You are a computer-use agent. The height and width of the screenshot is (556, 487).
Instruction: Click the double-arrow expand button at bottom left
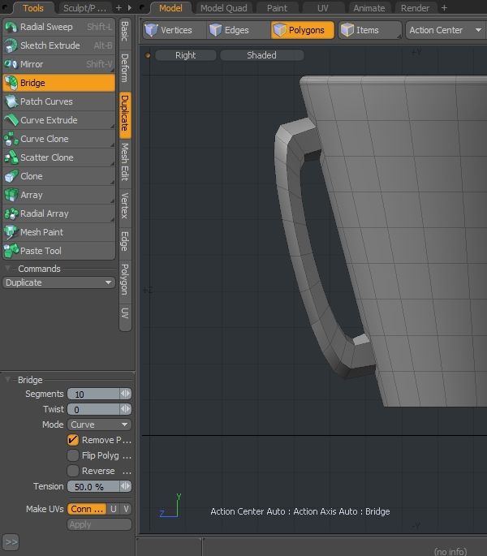[11, 542]
